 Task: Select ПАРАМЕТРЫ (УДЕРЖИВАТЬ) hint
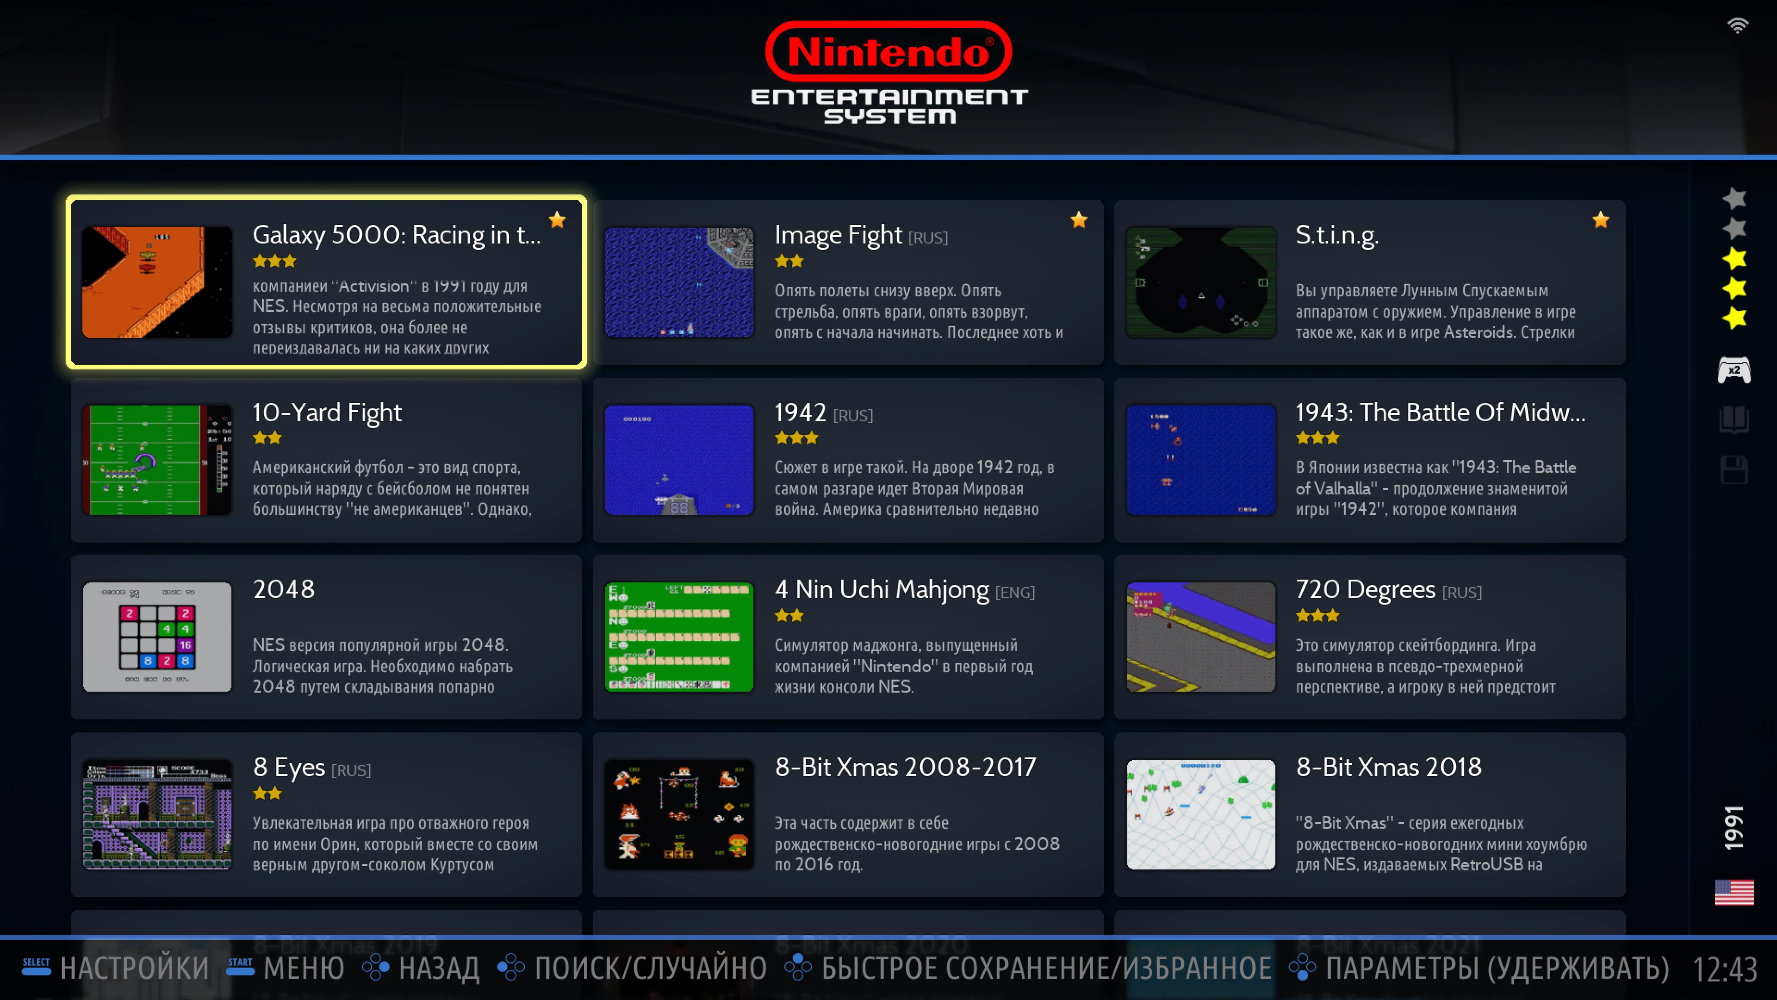tap(1497, 968)
